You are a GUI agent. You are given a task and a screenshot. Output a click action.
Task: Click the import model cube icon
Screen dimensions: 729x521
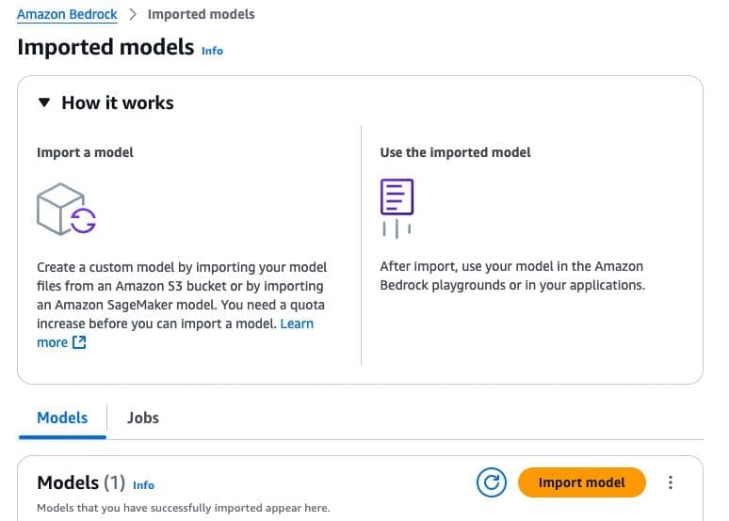[66, 209]
